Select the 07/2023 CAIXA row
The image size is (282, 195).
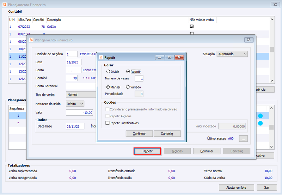pyautogui.click(x=139, y=27)
